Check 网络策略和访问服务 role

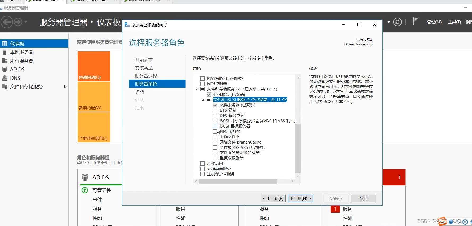[x=203, y=79]
